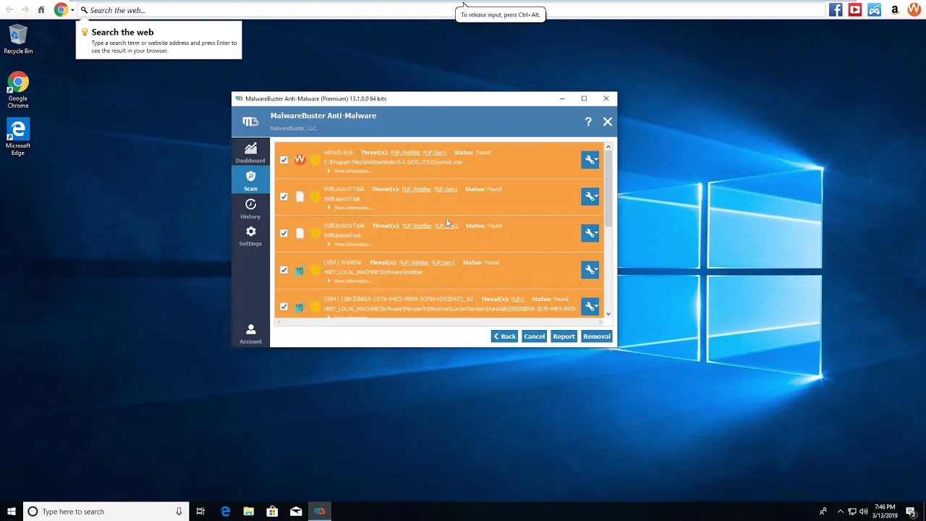Open PUP.WebBar threat link for WBUpdateTask
This screenshot has width=926, height=521.
(x=417, y=226)
